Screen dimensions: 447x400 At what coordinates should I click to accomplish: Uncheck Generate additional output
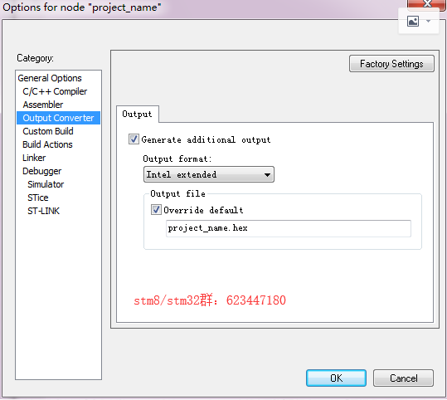[x=134, y=139]
